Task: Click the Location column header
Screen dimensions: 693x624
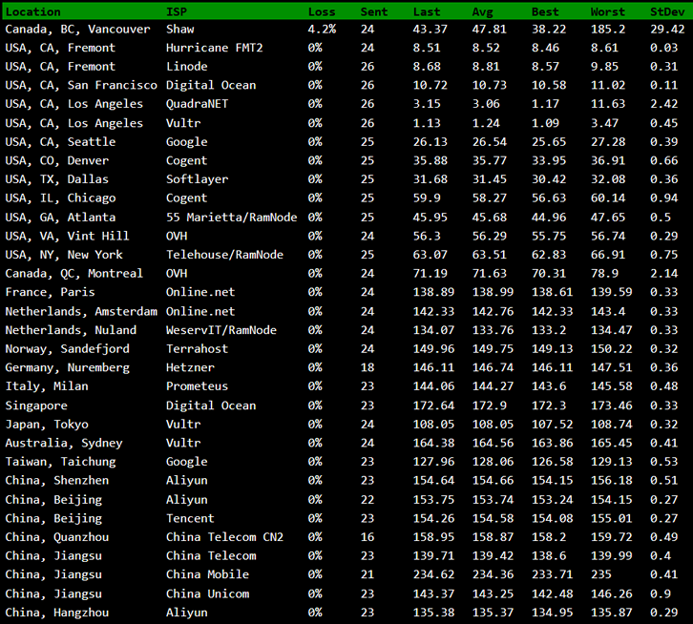Action: (x=33, y=12)
